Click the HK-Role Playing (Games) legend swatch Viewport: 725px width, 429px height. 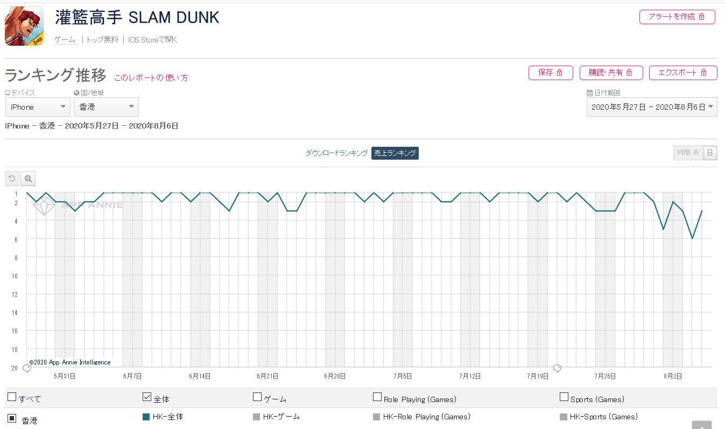click(x=377, y=417)
